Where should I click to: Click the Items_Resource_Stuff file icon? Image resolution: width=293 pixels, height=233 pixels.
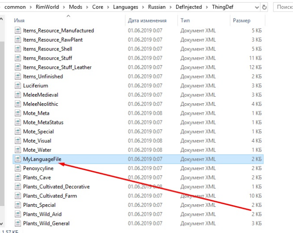pyautogui.click(x=18, y=58)
